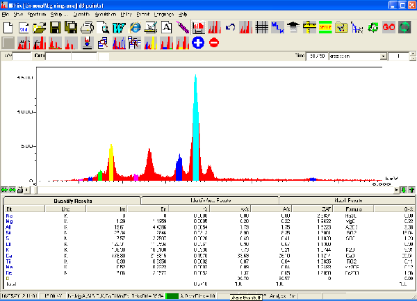Screen dimensions: 417x301
Task: Select the Ti element row
Action: tap(209, 261)
